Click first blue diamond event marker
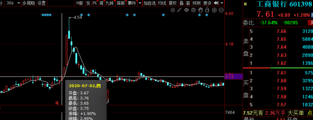This screenshot has height=120, width=313. tap(43, 15)
